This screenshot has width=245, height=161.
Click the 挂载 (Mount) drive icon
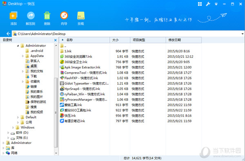pyautogui.click(x=81, y=16)
